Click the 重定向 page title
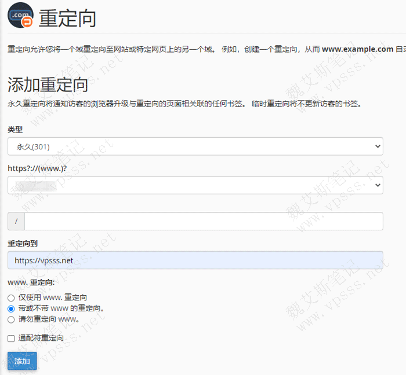The image size is (406, 375). coord(67,19)
